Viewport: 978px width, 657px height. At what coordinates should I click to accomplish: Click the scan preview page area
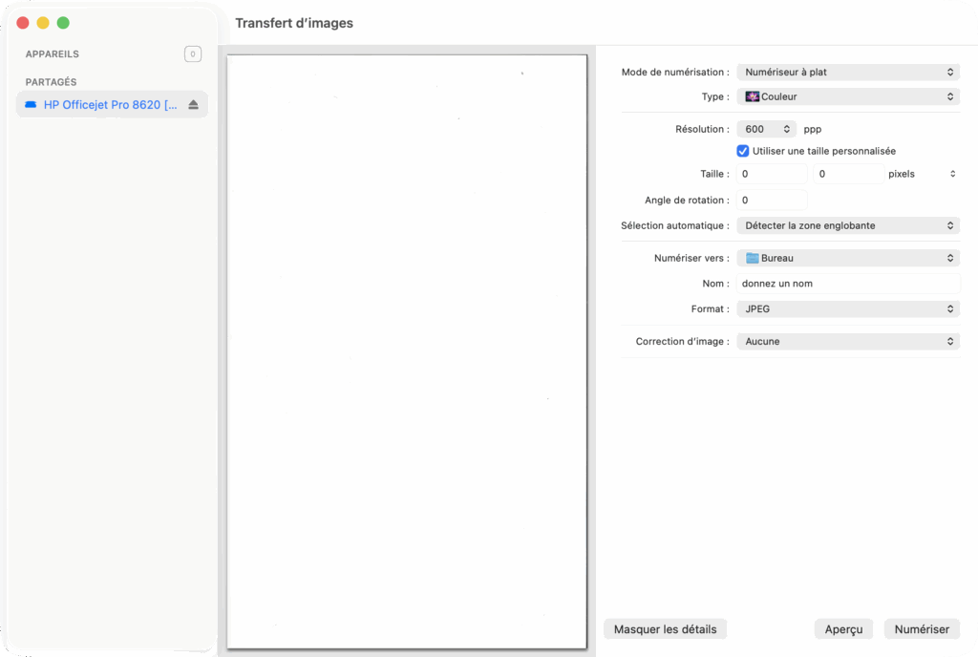[x=406, y=351]
